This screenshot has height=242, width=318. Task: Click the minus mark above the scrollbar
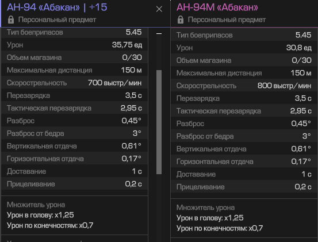point(159,33)
